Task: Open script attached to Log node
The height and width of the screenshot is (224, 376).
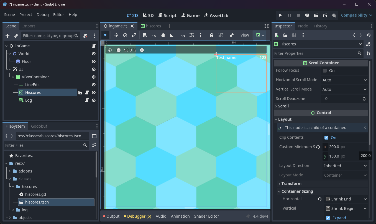Action: tap(87, 100)
